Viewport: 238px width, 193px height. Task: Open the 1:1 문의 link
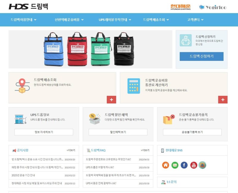coord(171,182)
